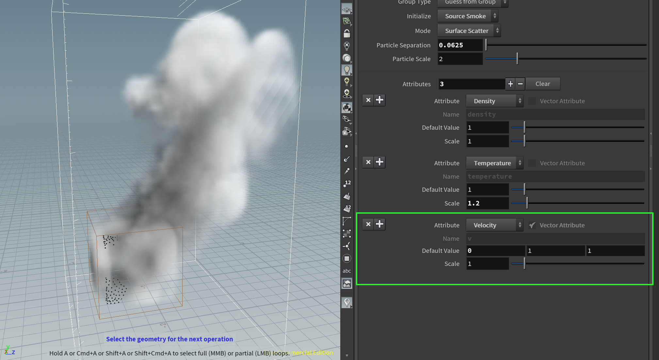Select the shaded checkered-cube display mode icon

click(346, 107)
